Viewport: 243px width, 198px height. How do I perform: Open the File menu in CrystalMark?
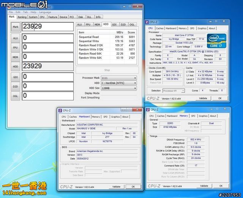11,12
